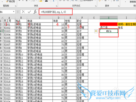Screen dimensions: 136x102
Task: Select column F header
Action: click(x=82, y=18)
